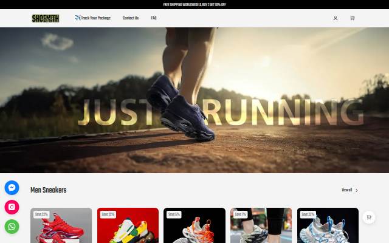389x243 pixels.
Task: Click the Men Sneakers heading
Action: (x=49, y=190)
